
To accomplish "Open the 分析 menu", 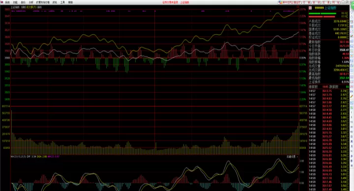I will point(31,2).
